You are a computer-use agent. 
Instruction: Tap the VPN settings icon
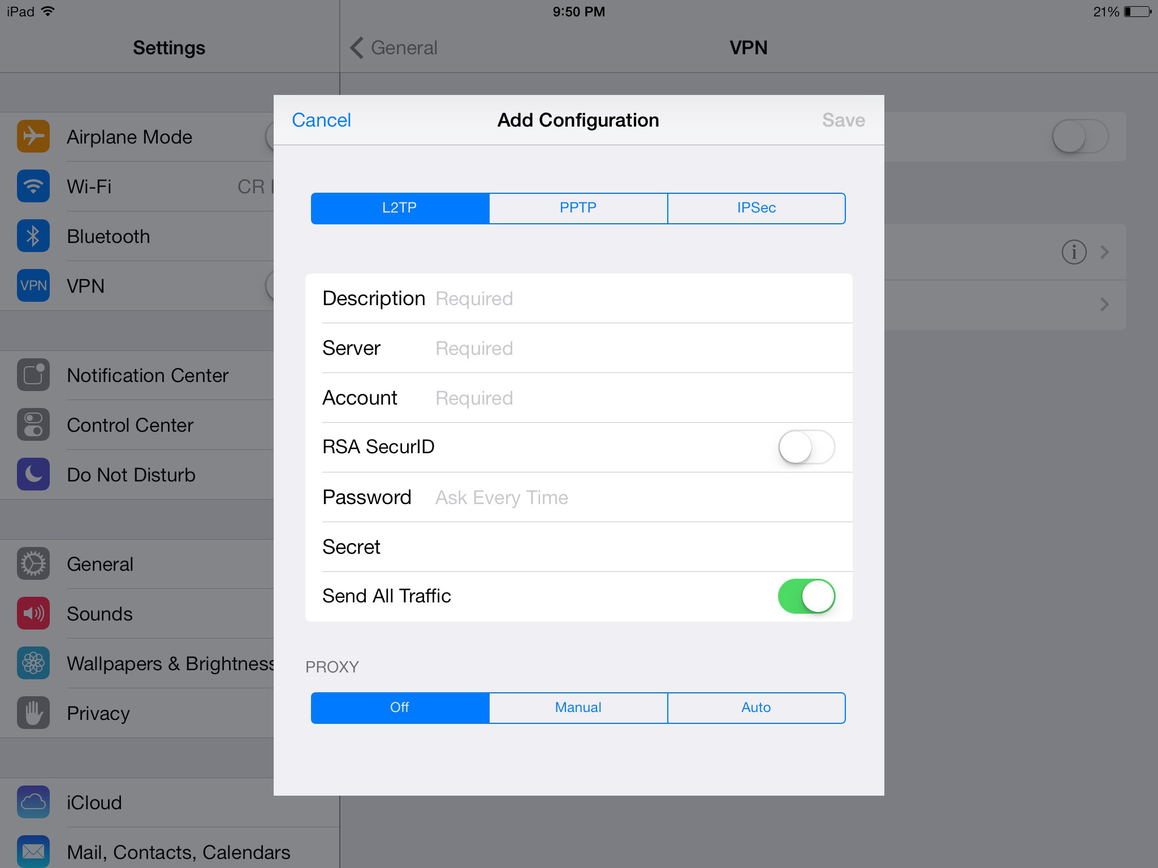pos(33,286)
